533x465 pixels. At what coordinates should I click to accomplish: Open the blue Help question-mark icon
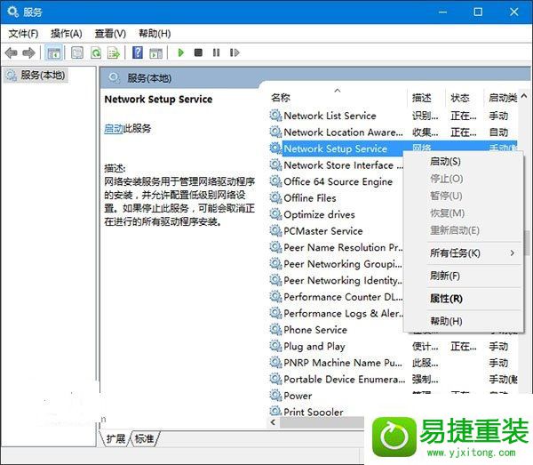click(138, 52)
